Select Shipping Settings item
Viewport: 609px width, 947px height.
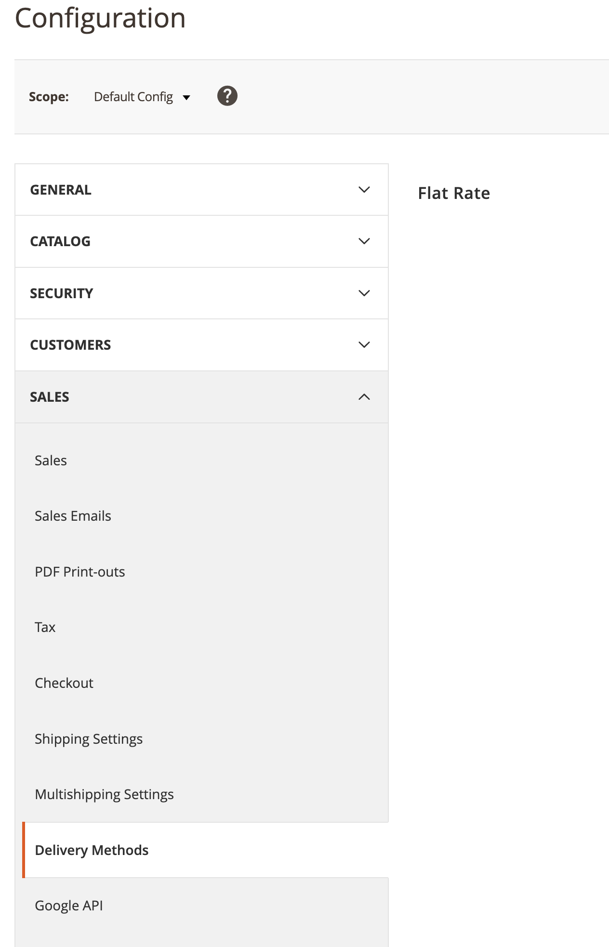coord(89,739)
